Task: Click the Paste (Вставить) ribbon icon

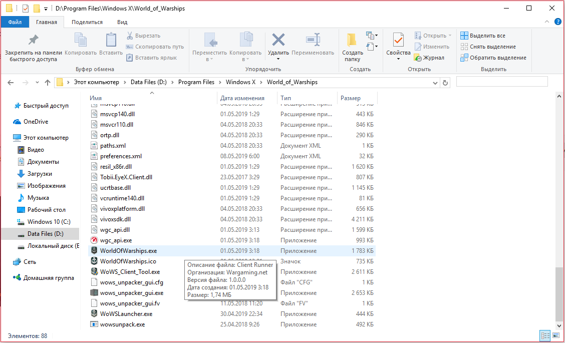Action: (111, 40)
